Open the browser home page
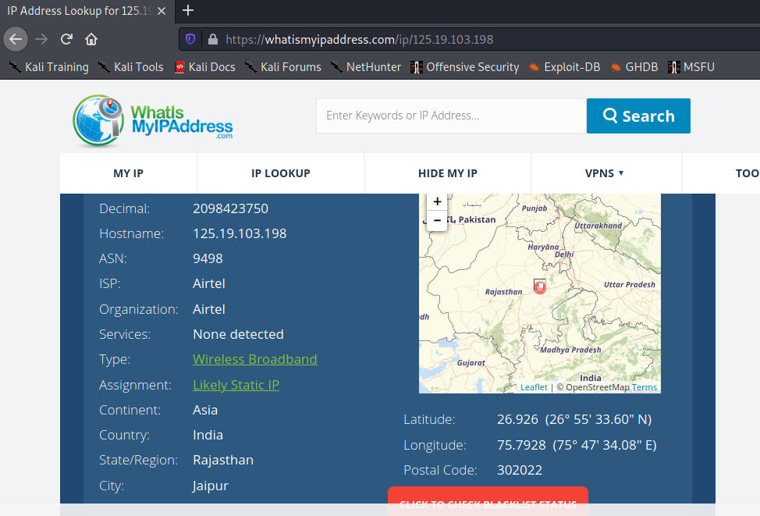Viewport: 760px width, 516px height. (91, 39)
